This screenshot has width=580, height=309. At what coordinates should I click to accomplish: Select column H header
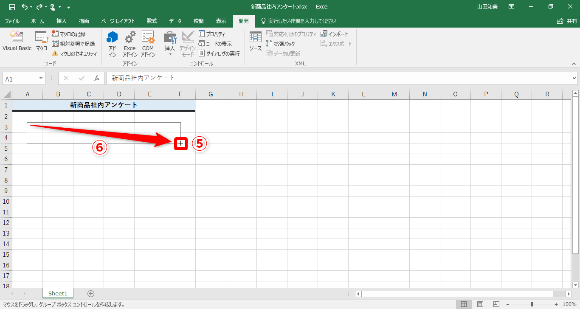tap(241, 94)
